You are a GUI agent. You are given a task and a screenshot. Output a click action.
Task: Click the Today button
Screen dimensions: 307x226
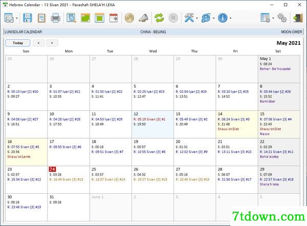[18, 43]
